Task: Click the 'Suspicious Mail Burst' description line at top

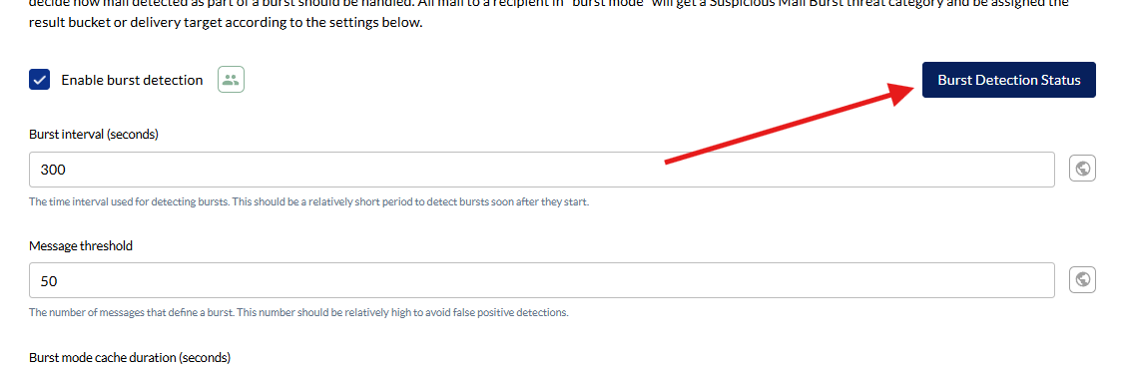Action: (x=548, y=3)
